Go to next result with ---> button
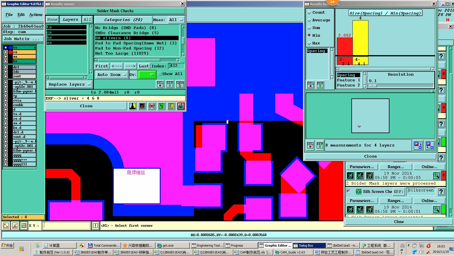Viewport: 454px width, 256px height. point(130,66)
